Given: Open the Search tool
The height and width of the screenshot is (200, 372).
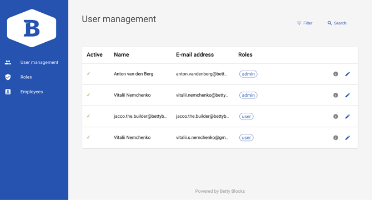Looking at the screenshot, I should point(337,23).
